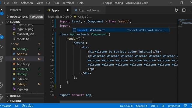This screenshot has height=108, width=192.
Task: Open logo512.png in the explorer
Action: tap(25, 29)
